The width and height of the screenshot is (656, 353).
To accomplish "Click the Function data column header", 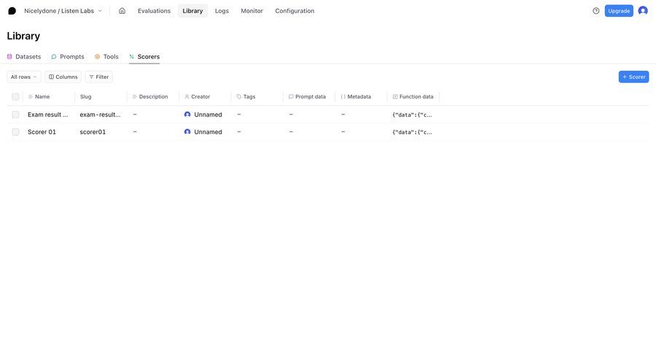I will (x=413, y=97).
